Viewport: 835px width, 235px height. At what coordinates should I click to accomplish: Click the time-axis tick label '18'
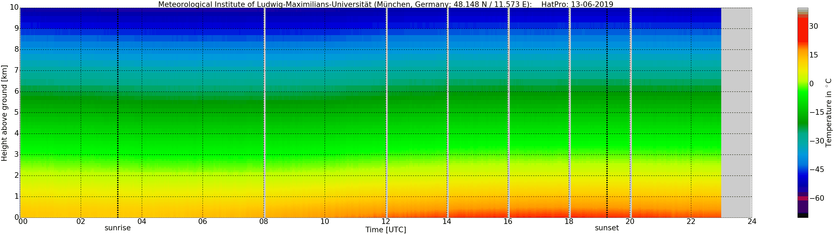[569, 221]
